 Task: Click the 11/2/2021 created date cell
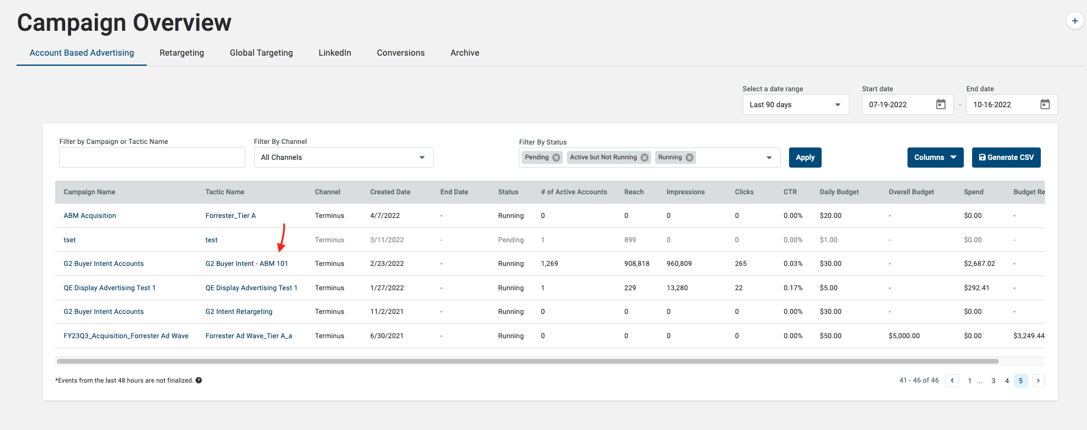point(387,312)
